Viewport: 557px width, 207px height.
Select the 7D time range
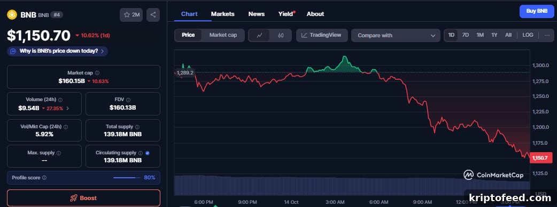pyautogui.click(x=466, y=35)
